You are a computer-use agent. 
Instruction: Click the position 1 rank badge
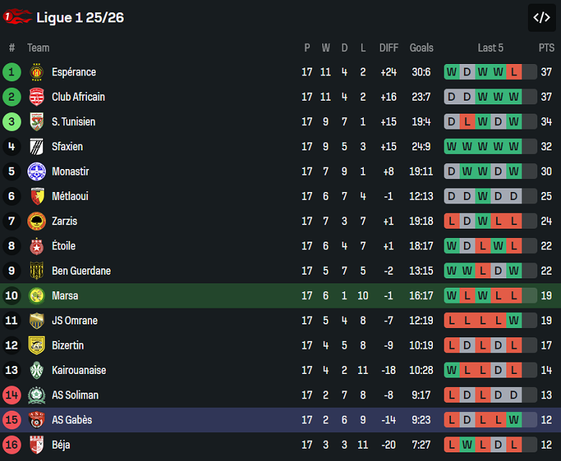(12, 72)
